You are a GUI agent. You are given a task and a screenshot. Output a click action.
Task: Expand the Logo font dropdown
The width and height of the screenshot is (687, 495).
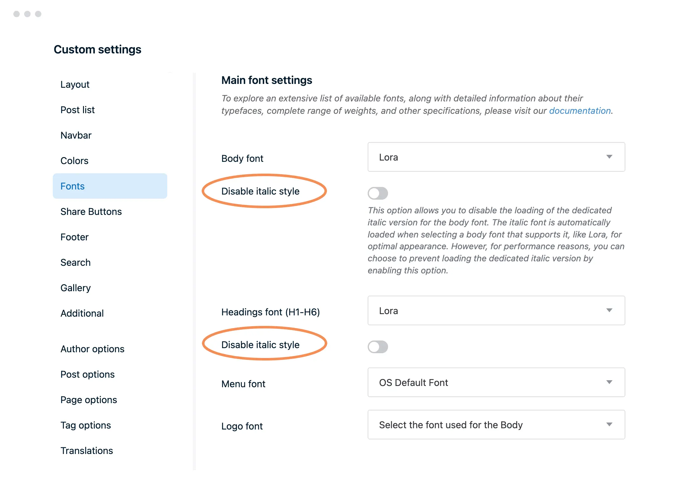(496, 425)
